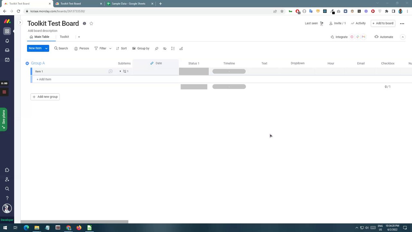412x232 pixels.
Task: Click Add new group button
Action: [45, 97]
